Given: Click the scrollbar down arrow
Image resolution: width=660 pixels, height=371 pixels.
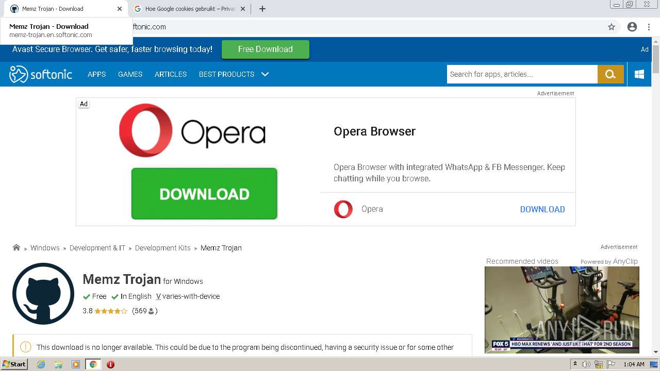Looking at the screenshot, I should 656,352.
